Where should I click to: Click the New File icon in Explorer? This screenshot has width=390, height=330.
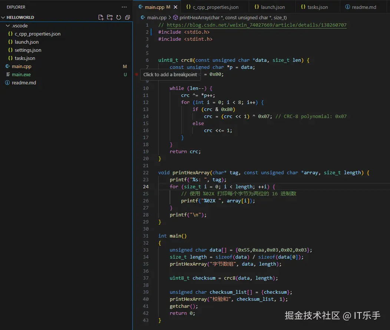pyautogui.click(x=101, y=17)
